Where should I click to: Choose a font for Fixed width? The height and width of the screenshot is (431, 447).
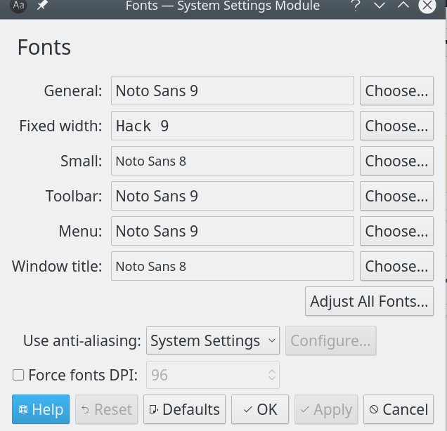(396, 126)
